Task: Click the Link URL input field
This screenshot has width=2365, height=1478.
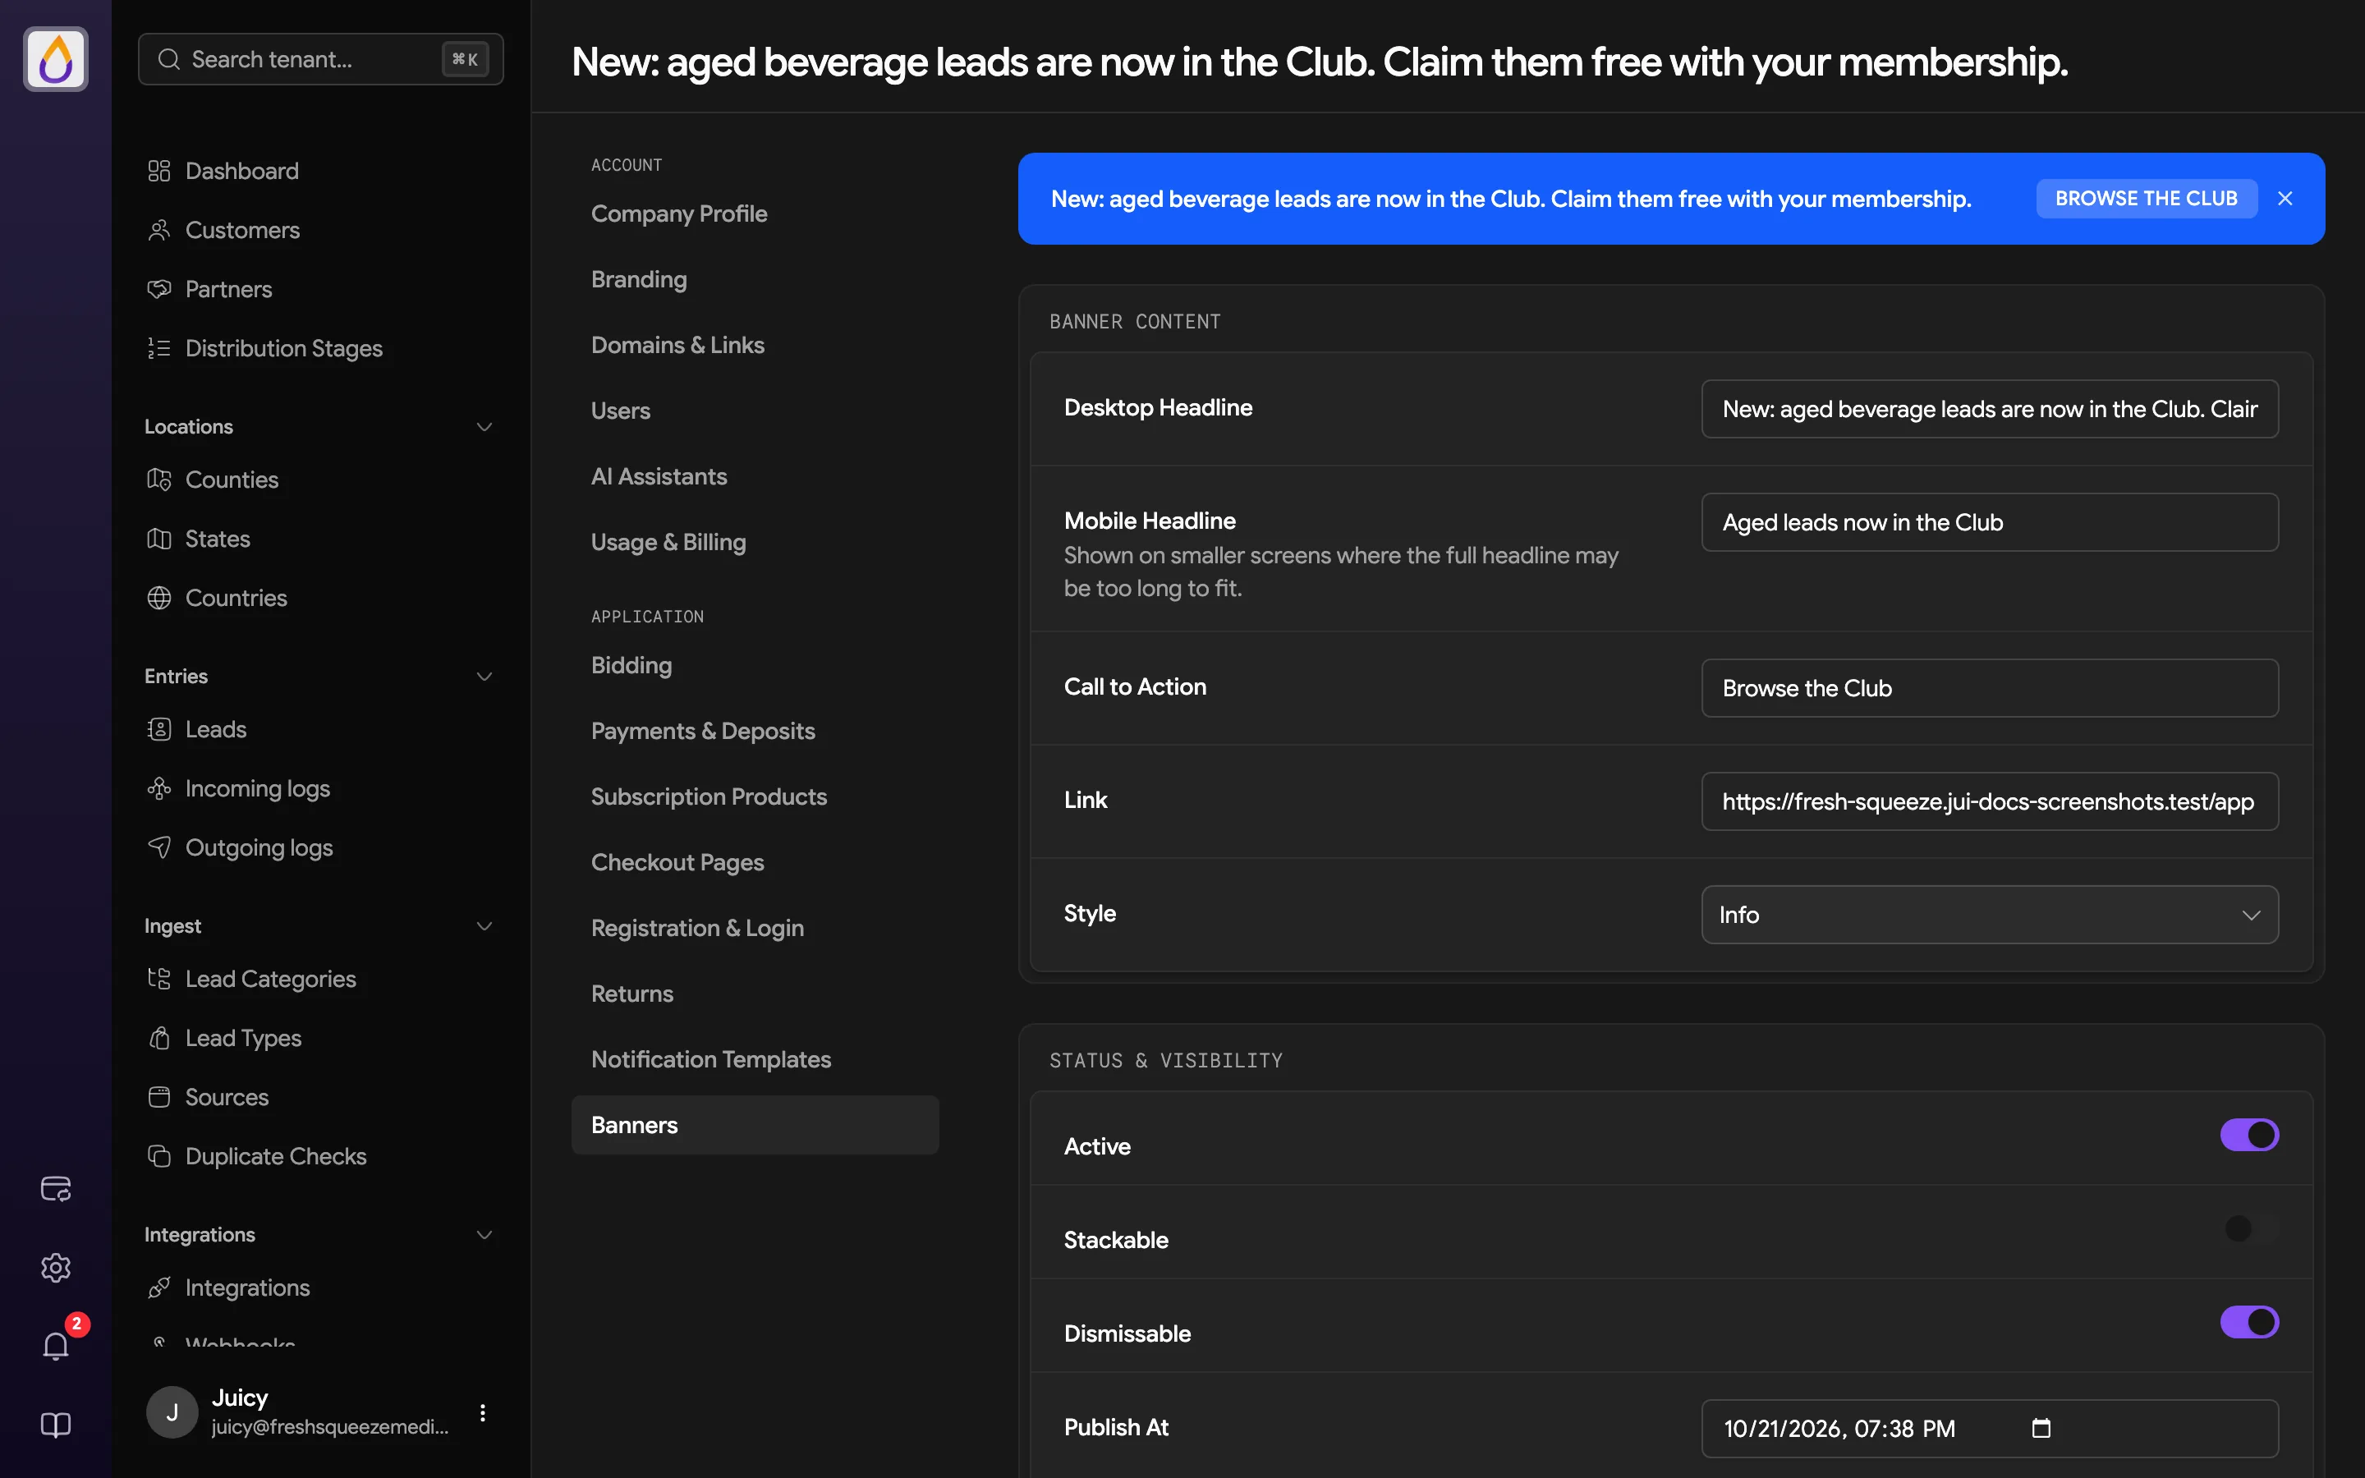Action: 1990,801
